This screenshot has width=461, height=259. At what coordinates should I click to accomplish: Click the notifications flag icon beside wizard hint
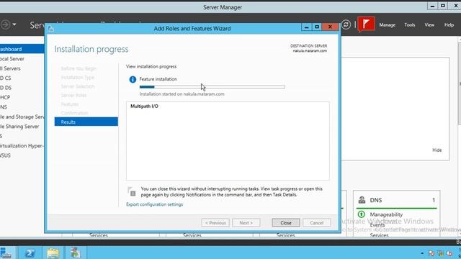tap(131, 191)
